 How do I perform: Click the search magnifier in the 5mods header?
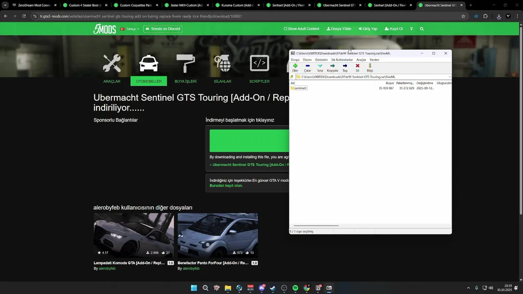point(422,29)
